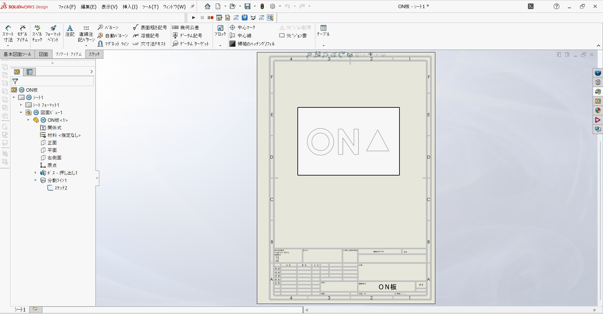603x314 pixels.
Task: Open the Design Library task pane
Action: pos(598,82)
